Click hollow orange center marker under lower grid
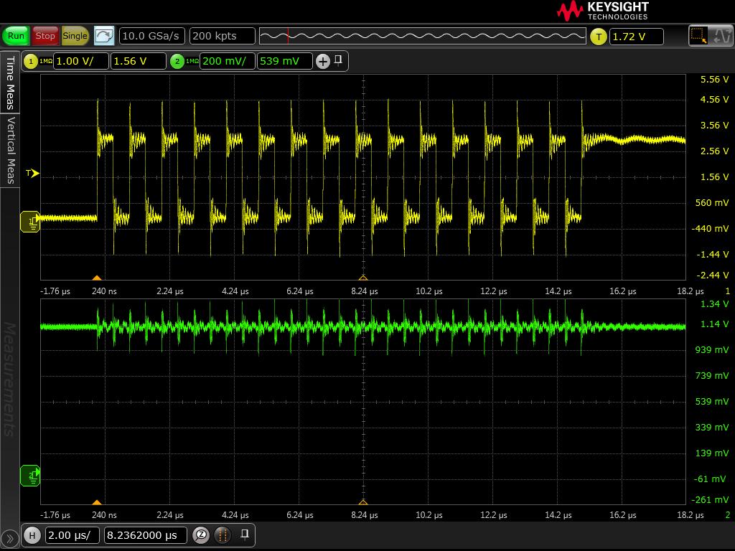Viewport: 735px width, 551px height. click(x=363, y=502)
